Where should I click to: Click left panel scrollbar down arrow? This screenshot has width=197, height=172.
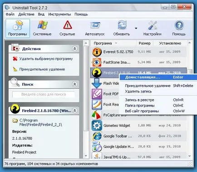pyautogui.click(x=86, y=156)
